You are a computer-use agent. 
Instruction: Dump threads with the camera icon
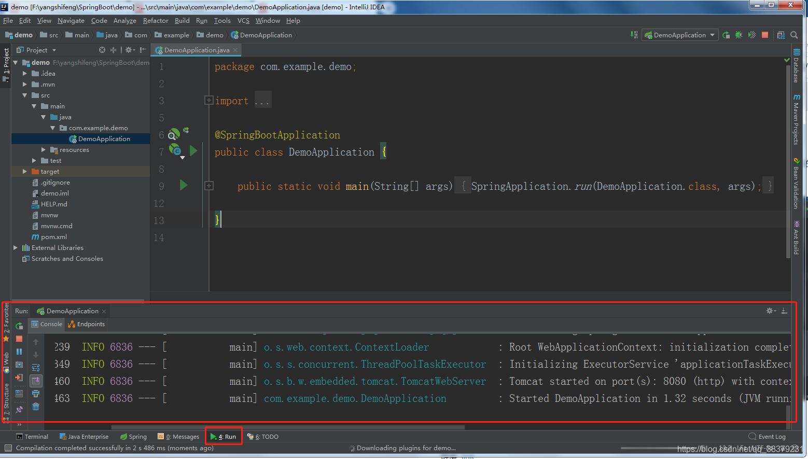tap(19, 365)
